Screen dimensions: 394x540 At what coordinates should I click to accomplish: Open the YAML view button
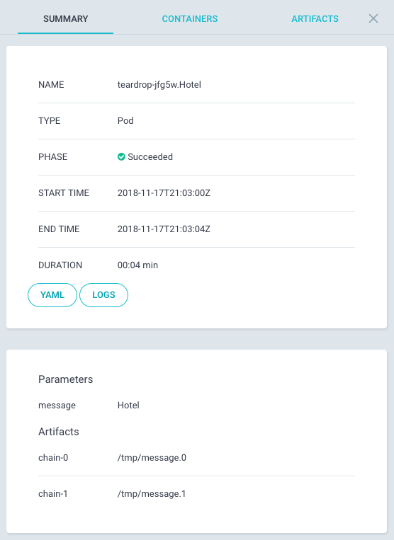point(52,295)
